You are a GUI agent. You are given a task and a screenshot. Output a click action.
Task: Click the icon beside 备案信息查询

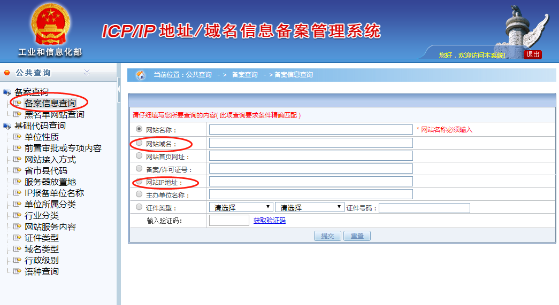click(x=17, y=103)
